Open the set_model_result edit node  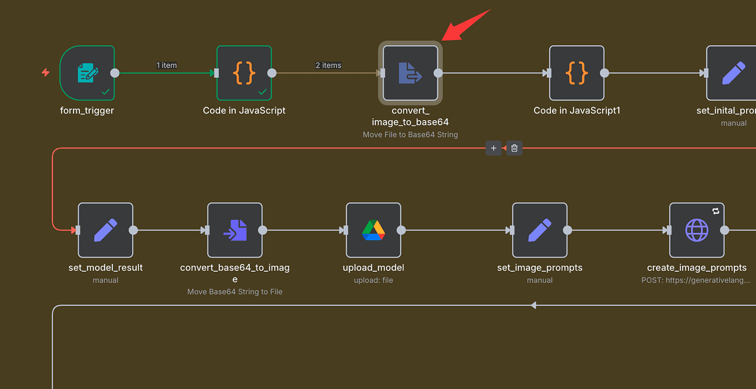coord(105,230)
